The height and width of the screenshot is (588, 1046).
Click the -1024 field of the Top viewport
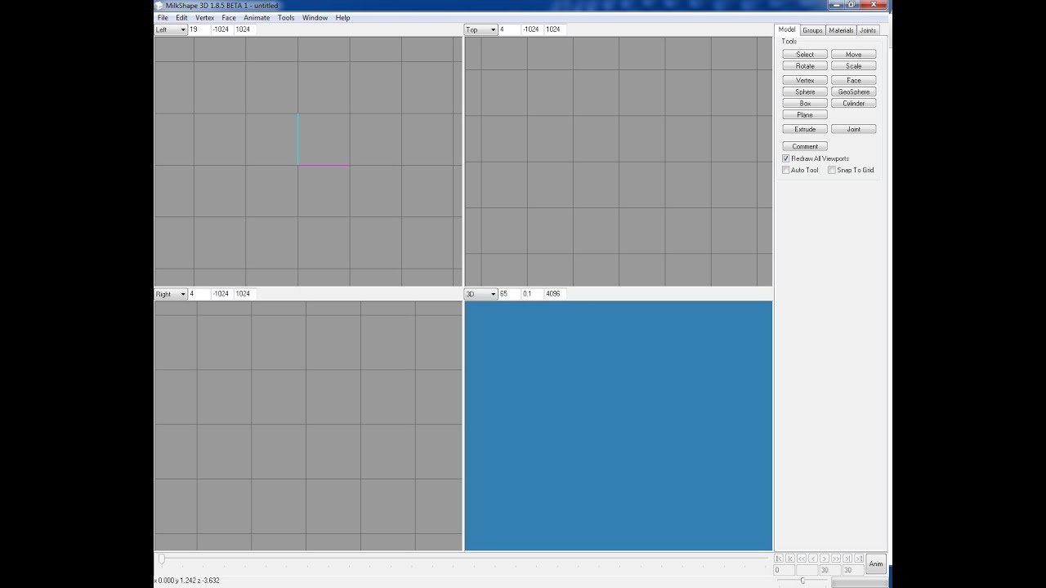(x=532, y=29)
